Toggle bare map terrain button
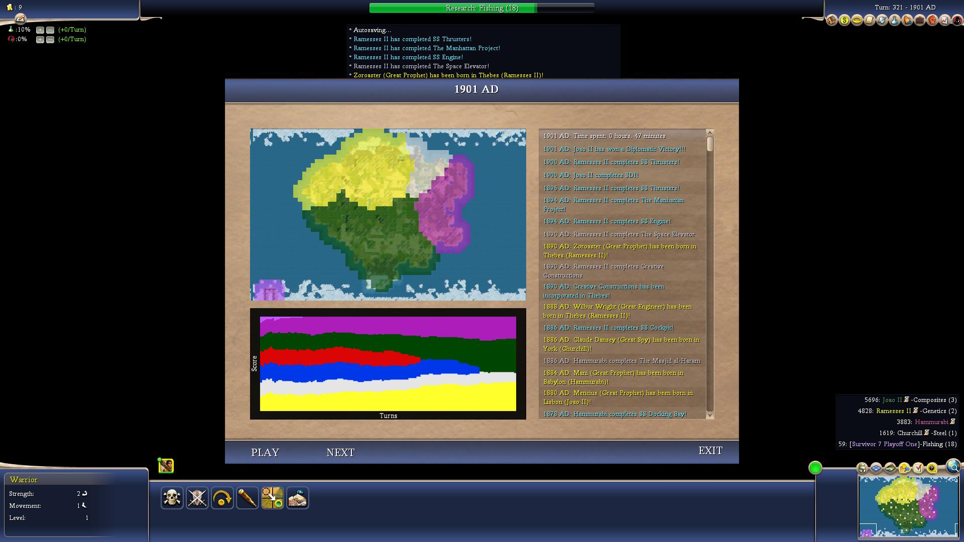The image size is (964, 542). click(890, 468)
